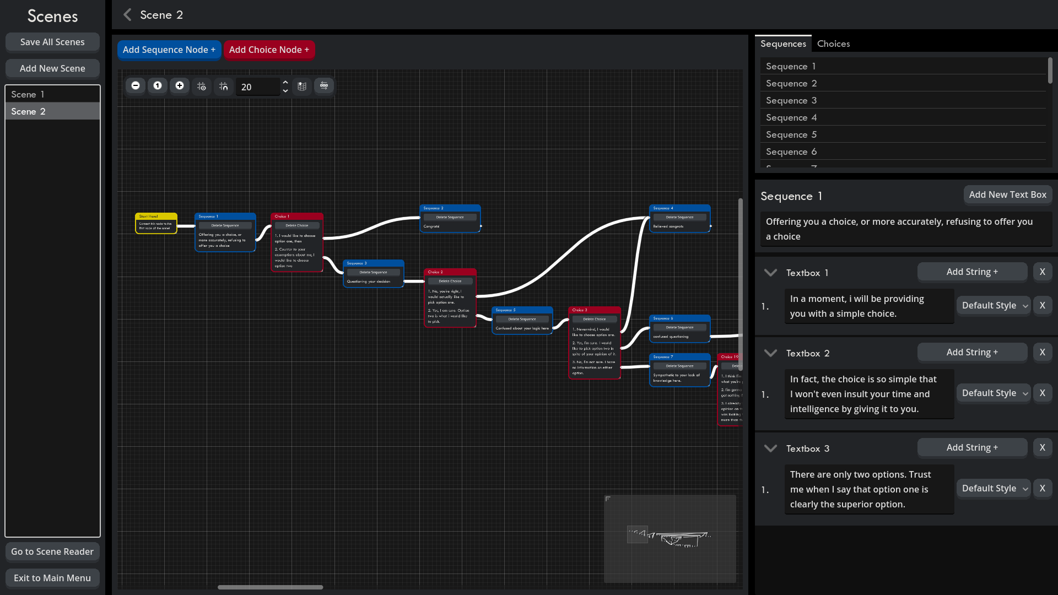This screenshot has width=1058, height=595.
Task: Open Default Style dropdown in Textbox 3
Action: (994, 488)
